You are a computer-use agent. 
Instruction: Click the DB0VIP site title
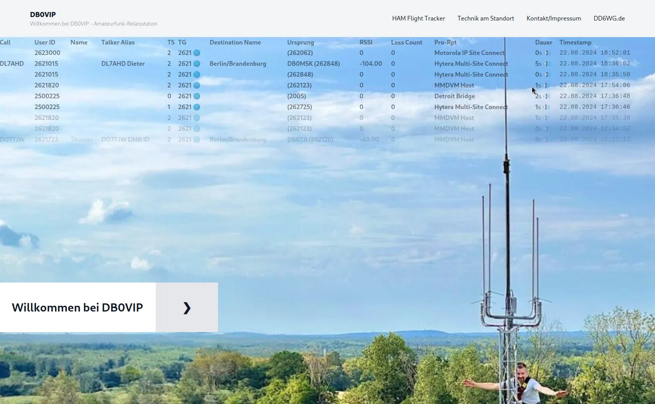point(43,15)
